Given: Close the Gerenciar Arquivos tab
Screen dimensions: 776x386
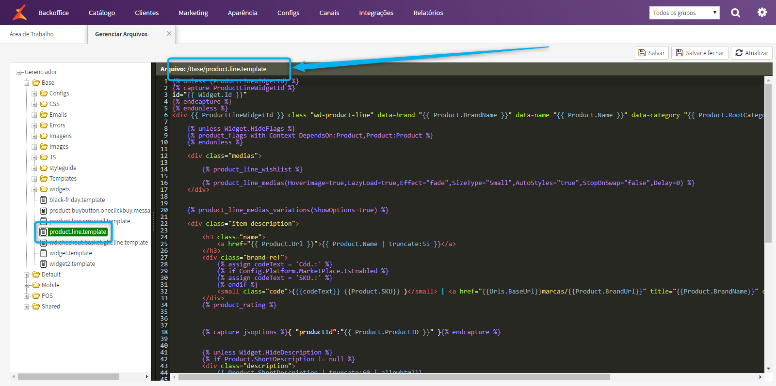Looking at the screenshot, I should [x=169, y=33].
